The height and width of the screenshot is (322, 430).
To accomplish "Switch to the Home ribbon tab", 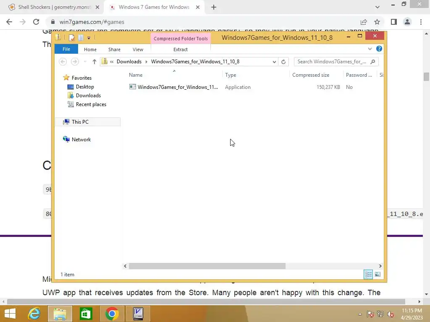I will (90, 49).
